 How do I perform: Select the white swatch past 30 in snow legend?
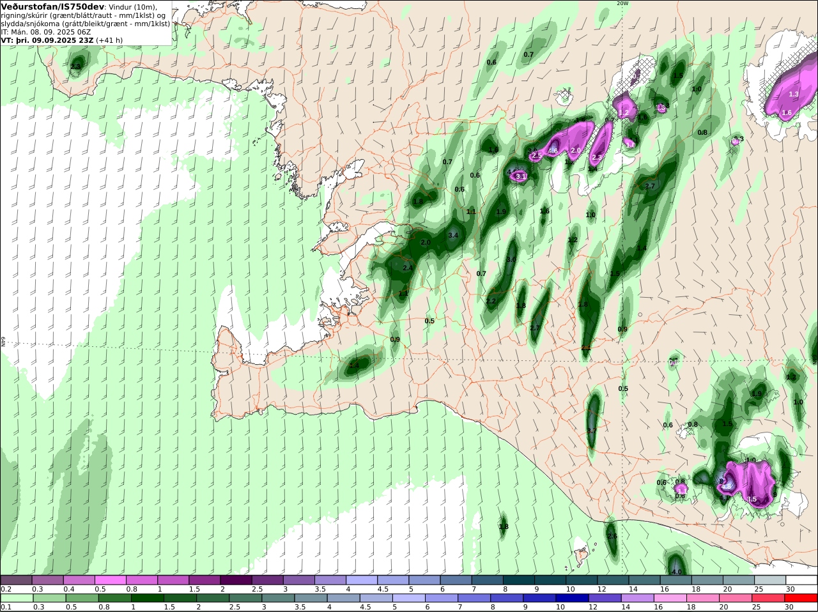(x=801, y=580)
